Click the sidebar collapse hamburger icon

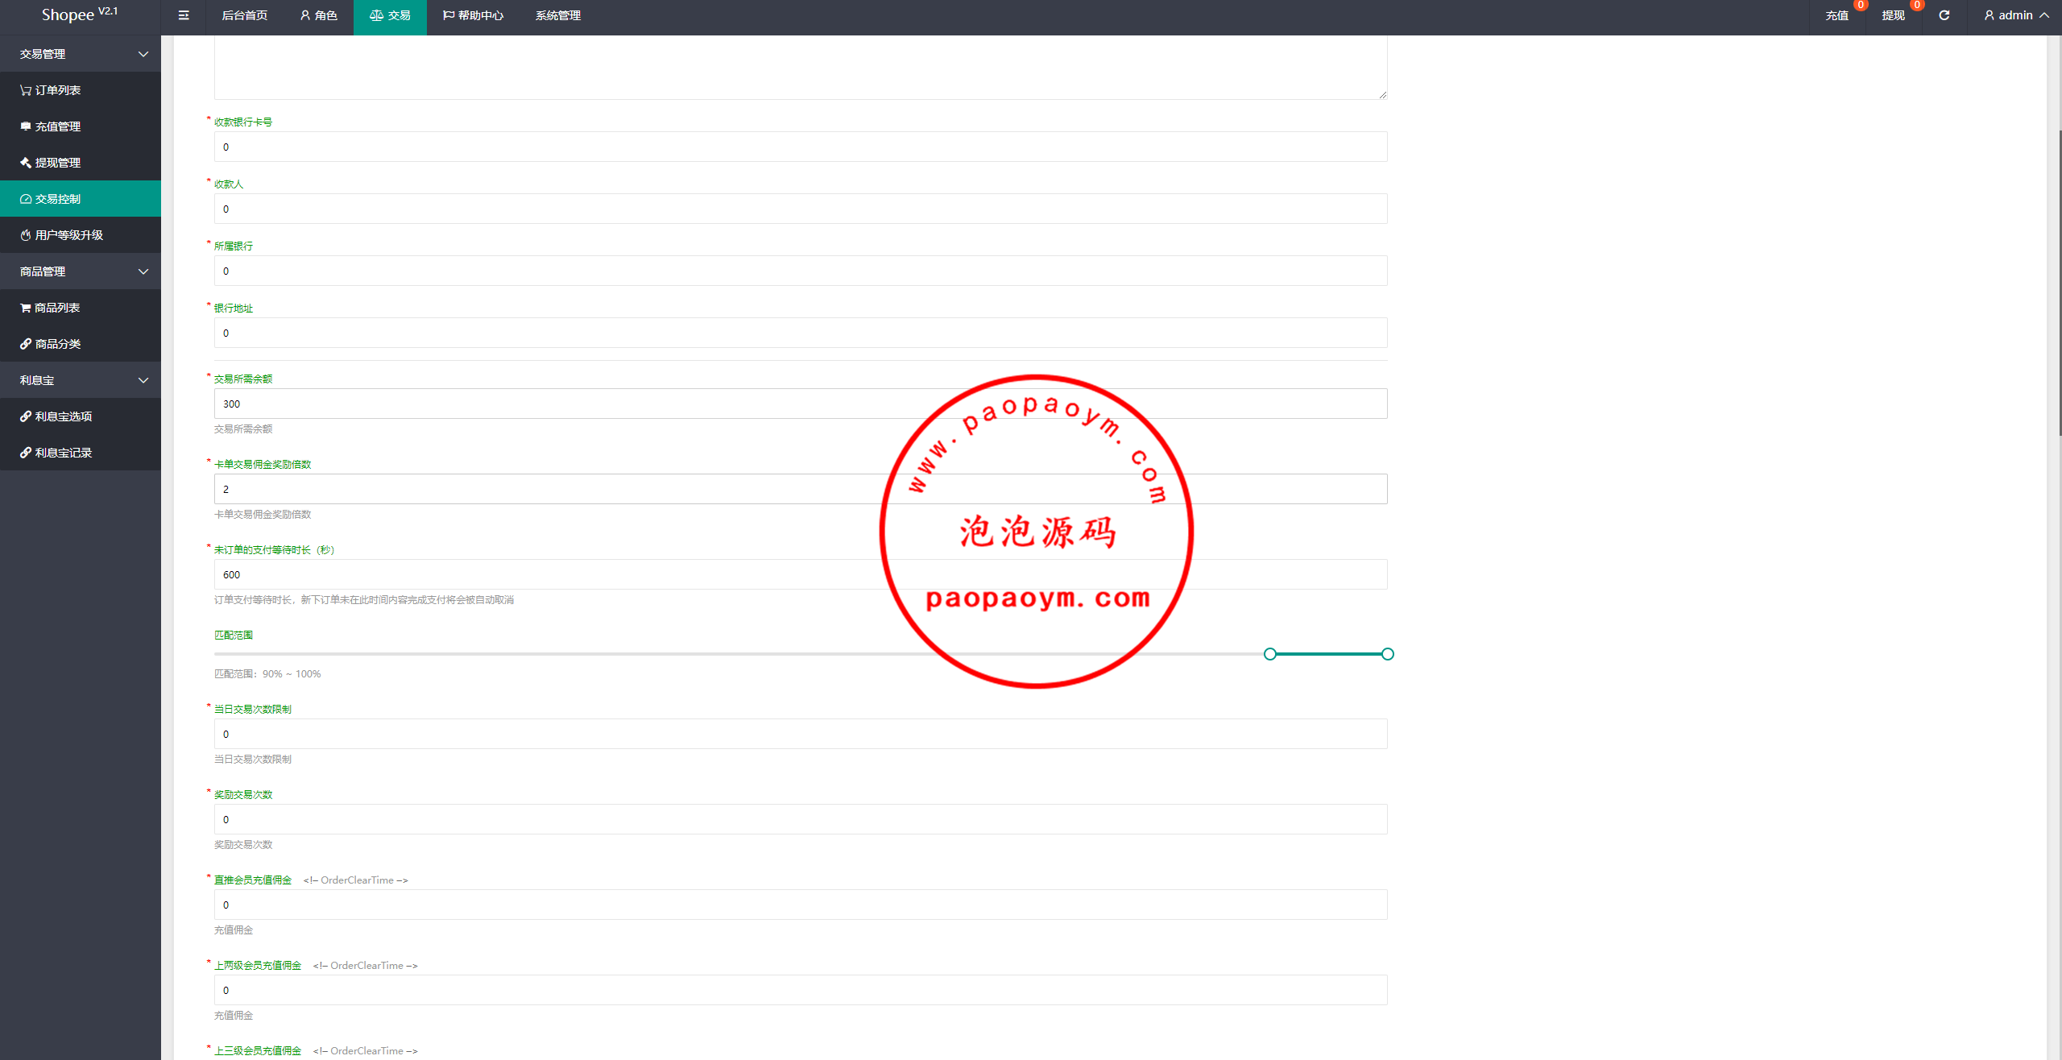(184, 15)
